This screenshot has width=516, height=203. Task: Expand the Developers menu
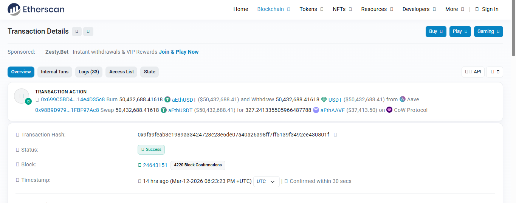tap(419, 9)
